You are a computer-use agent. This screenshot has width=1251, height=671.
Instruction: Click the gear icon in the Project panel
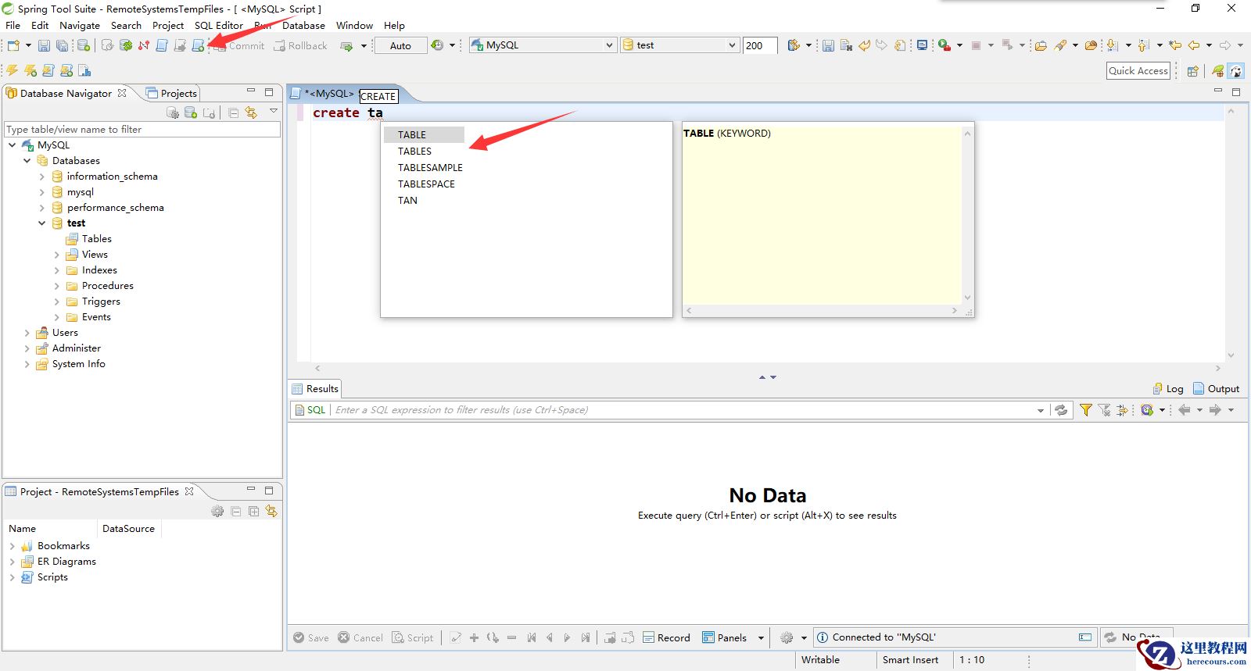click(x=217, y=512)
